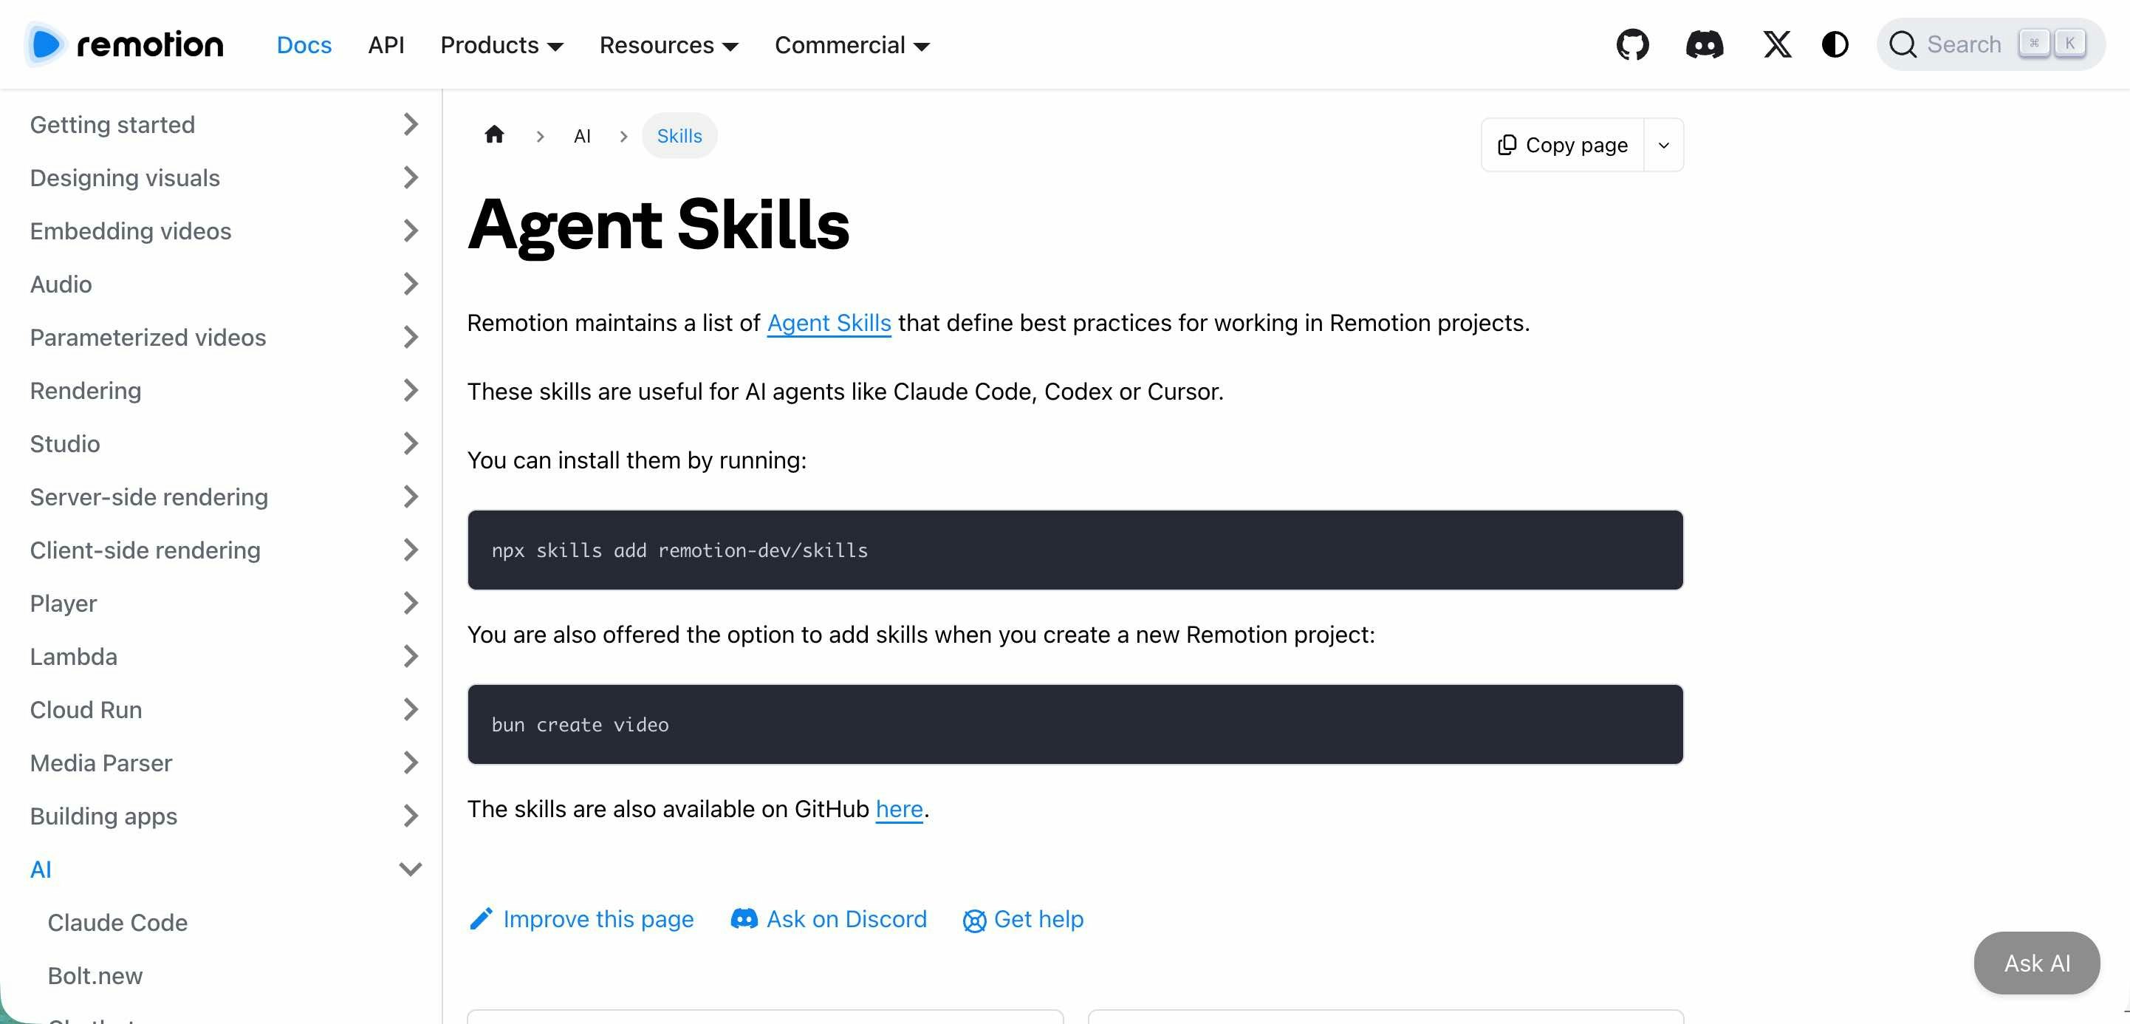Open the Remotion GitHub repository icon
The height and width of the screenshot is (1024, 2130).
(x=1632, y=44)
